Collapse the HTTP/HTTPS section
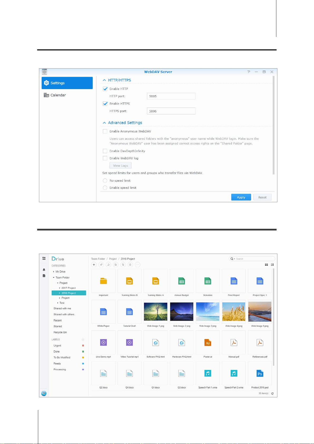Screen dimensions: 314x444 pos(104,80)
